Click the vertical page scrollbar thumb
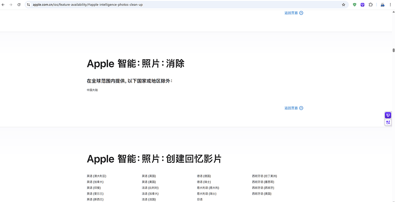 [x=393, y=50]
